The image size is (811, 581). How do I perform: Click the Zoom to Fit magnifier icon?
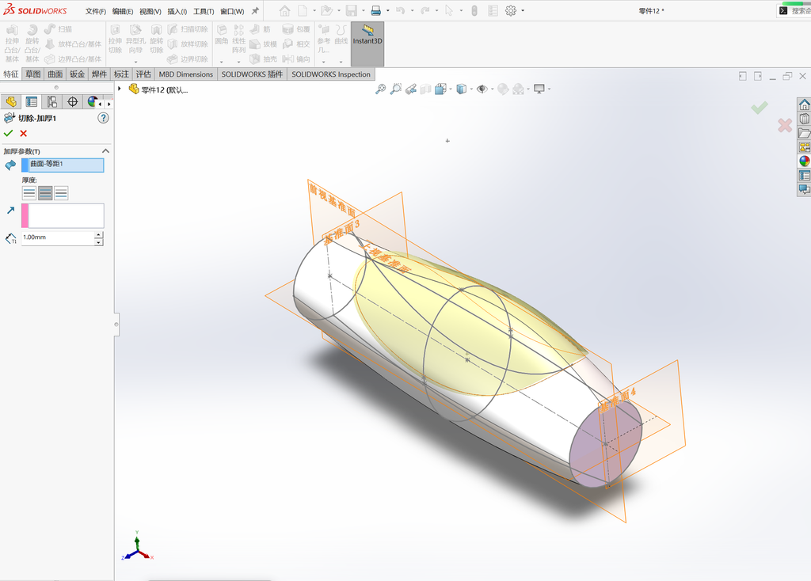click(x=380, y=89)
